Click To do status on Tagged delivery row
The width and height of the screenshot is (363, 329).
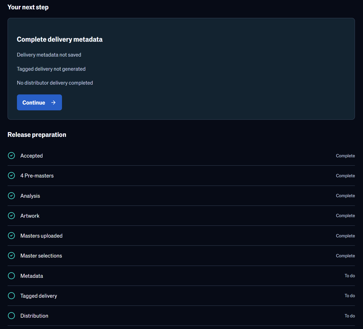tap(350, 296)
